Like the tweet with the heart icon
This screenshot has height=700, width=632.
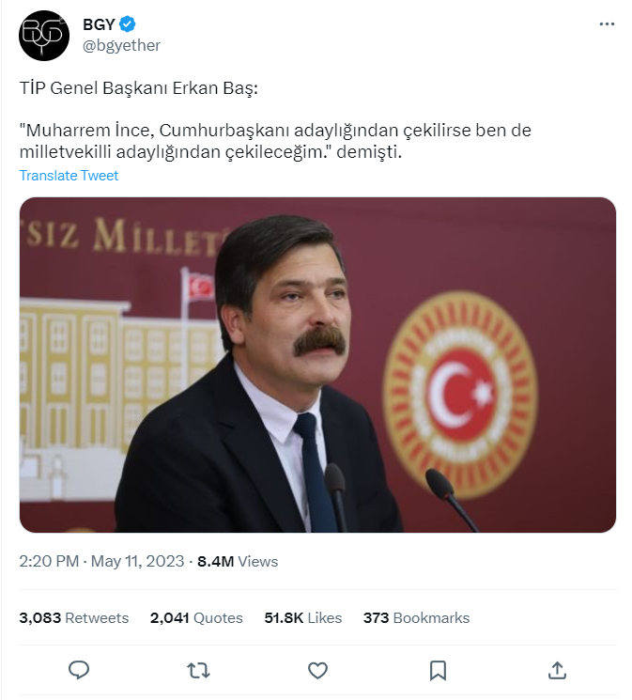point(318,669)
